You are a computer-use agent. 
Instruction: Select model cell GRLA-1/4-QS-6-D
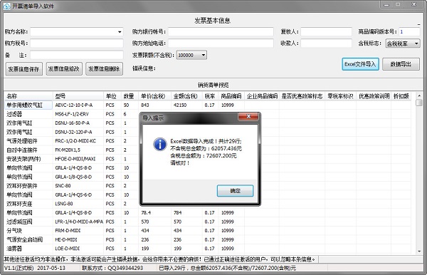78,194
